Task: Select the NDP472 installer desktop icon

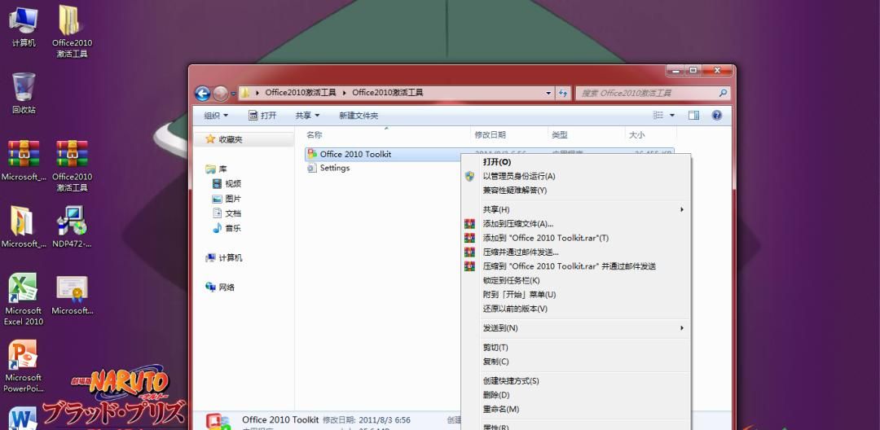Action: [72, 227]
